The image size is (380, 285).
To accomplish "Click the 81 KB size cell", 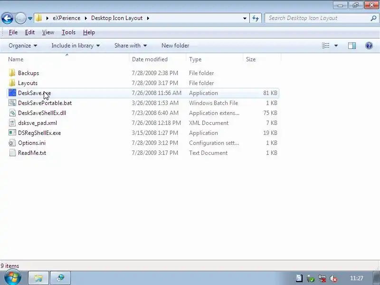I will click(x=270, y=93).
